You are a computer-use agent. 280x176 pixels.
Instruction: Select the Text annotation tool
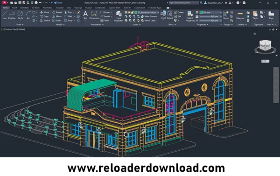click(85, 15)
